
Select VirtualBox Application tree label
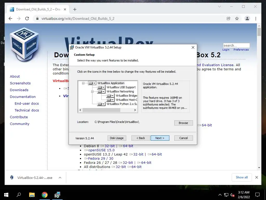click(x=111, y=83)
